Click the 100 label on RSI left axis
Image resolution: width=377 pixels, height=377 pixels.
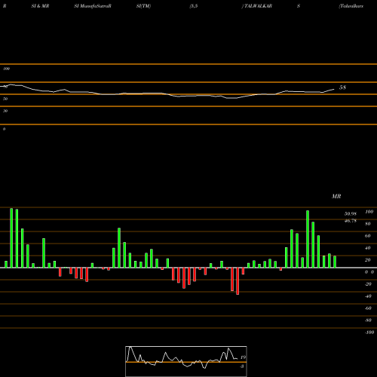tap(6, 69)
